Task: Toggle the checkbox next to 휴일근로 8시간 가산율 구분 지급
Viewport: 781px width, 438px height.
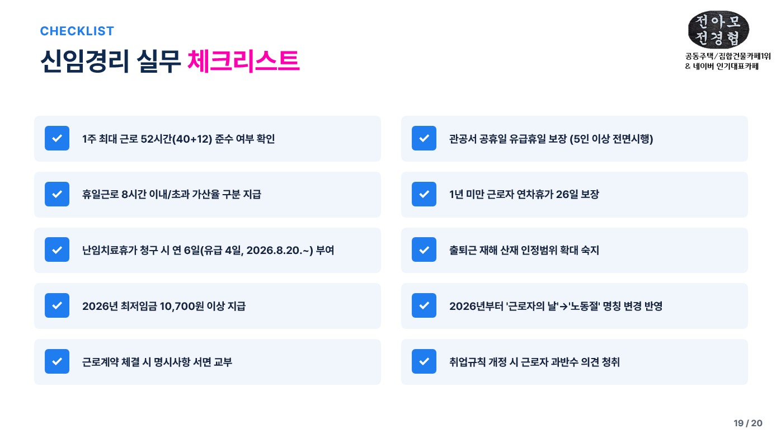Action: [x=57, y=194]
